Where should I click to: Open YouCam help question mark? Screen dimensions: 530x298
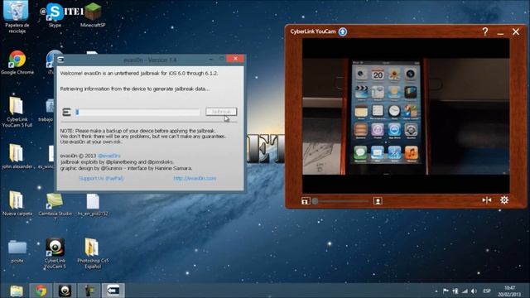(485, 31)
